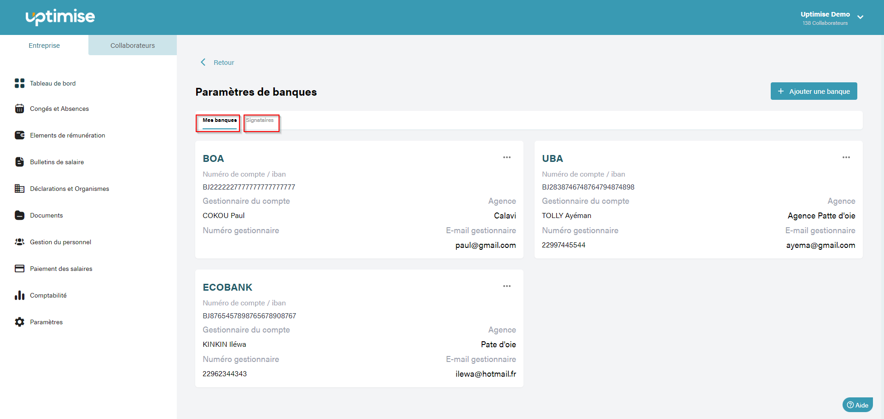Open the ECOBANK card three-dot menu
This screenshot has width=884, height=419.
point(507,286)
